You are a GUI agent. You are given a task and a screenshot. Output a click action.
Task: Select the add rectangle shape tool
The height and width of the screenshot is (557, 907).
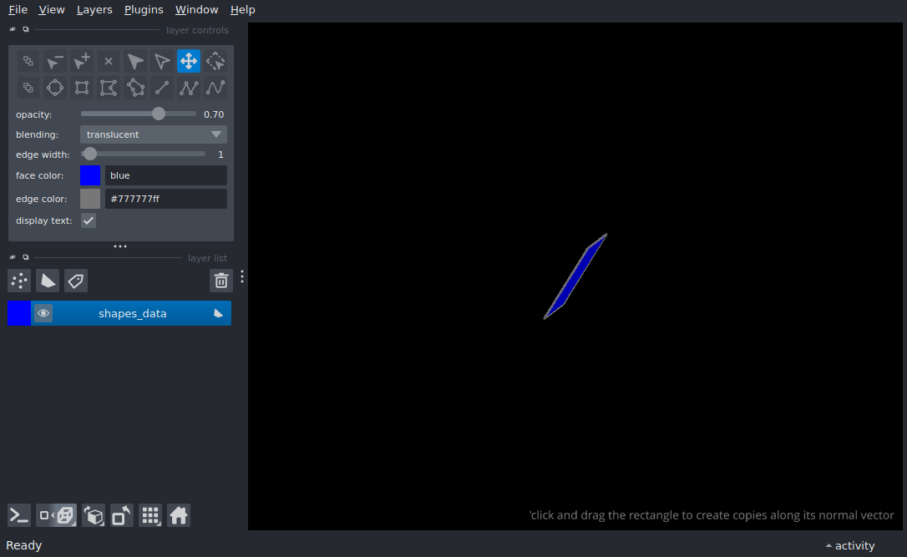click(x=82, y=88)
